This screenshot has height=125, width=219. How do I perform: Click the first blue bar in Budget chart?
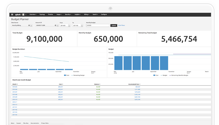pos(118,63)
